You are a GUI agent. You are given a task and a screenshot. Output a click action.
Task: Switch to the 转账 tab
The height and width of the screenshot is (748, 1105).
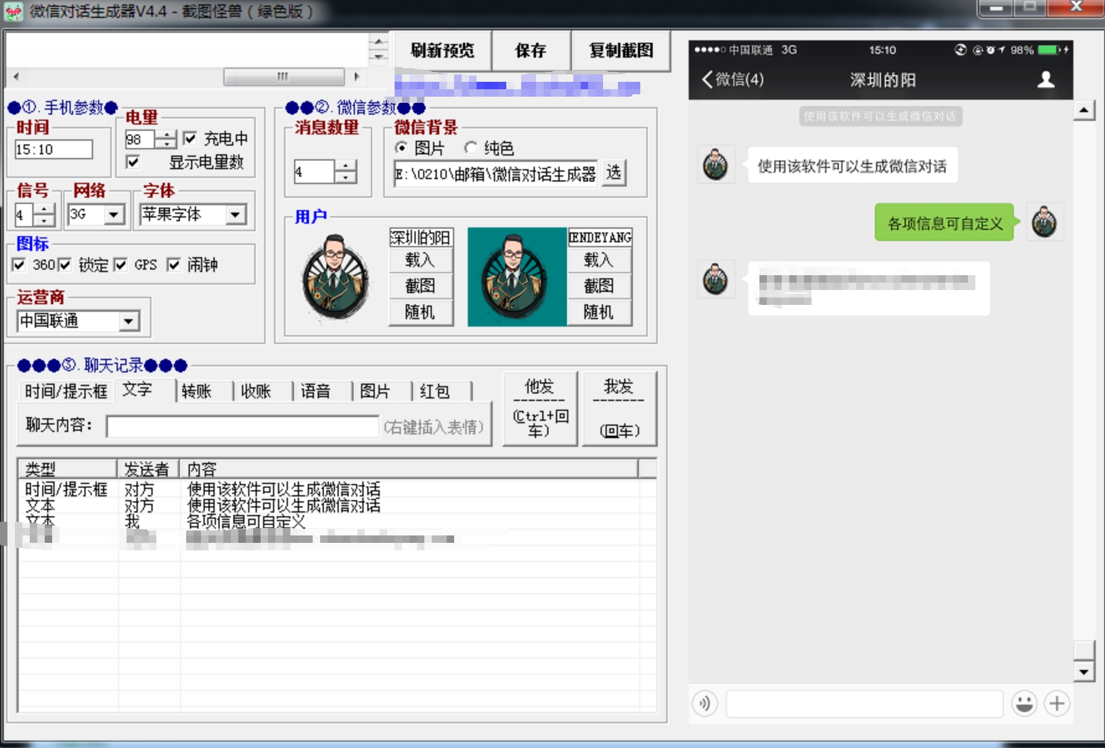pyautogui.click(x=197, y=391)
